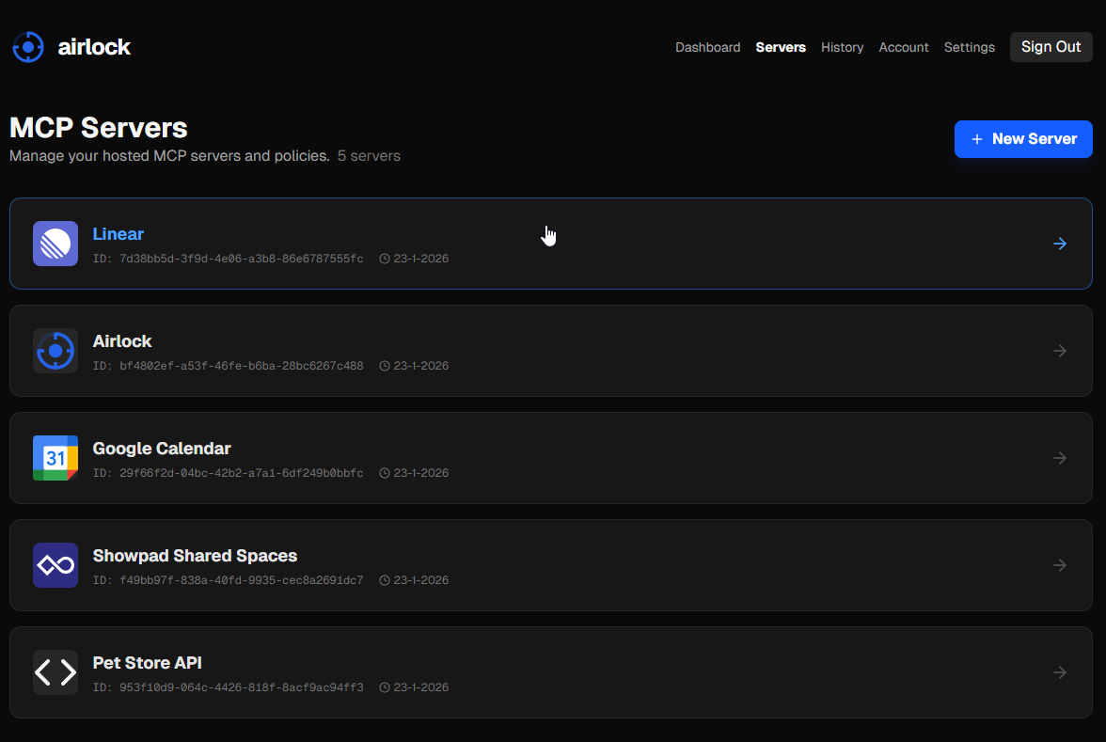Image resolution: width=1106 pixels, height=742 pixels.
Task: Select the Google Calendar server icon
Action: coord(55,458)
